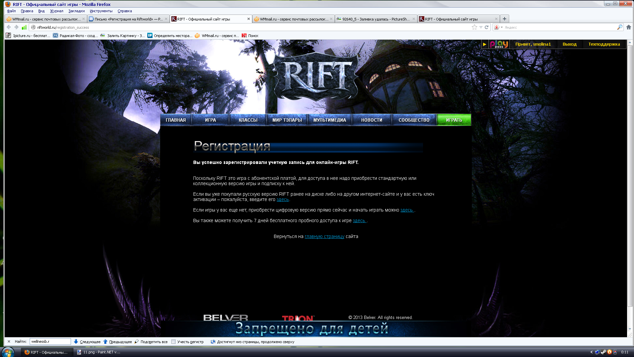Toggle Учесть регистр checkbox

173,341
